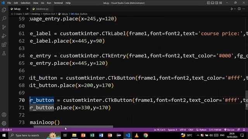Run the Python file with play button
The height and width of the screenshot is (139, 248).
(x=232, y=9)
